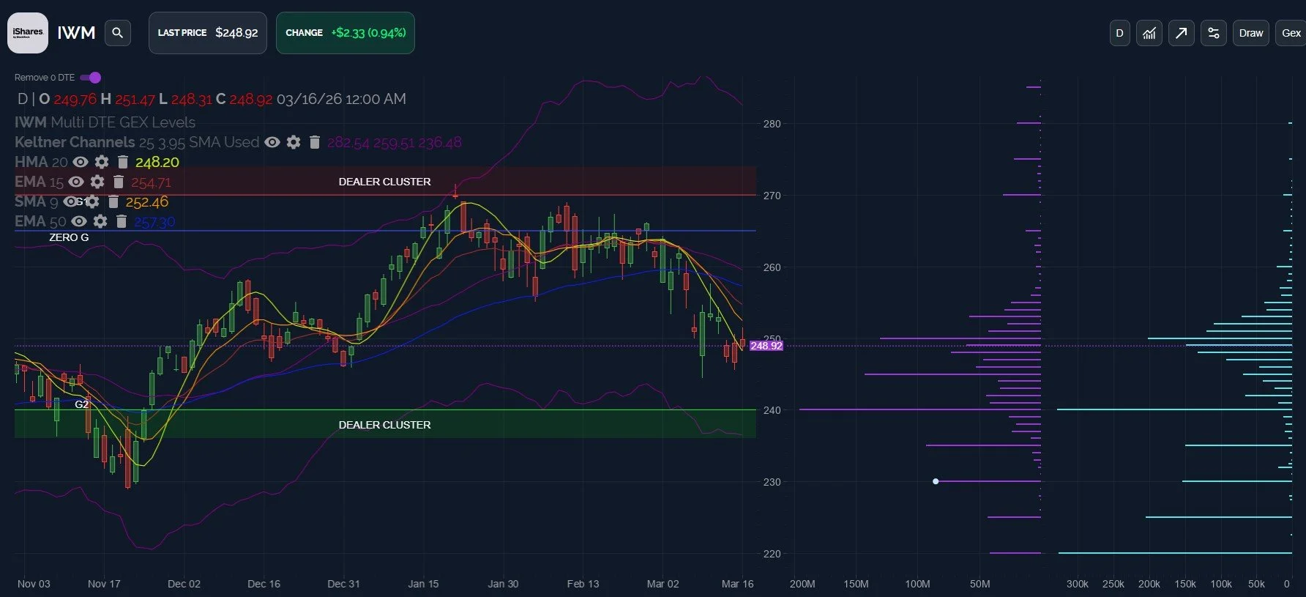Image resolution: width=1306 pixels, height=597 pixels.
Task: Click the Jan 15 date axis label
Action: click(423, 584)
